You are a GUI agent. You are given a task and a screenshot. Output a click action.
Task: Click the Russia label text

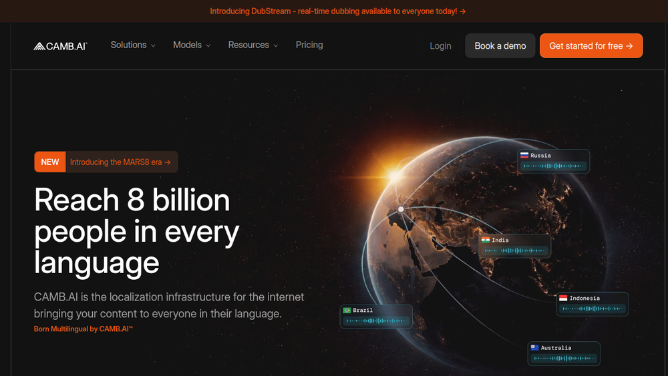point(540,156)
